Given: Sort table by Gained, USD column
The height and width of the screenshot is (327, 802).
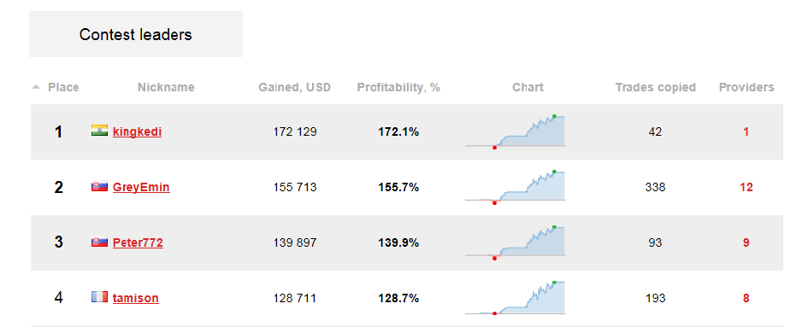Looking at the screenshot, I should point(295,87).
